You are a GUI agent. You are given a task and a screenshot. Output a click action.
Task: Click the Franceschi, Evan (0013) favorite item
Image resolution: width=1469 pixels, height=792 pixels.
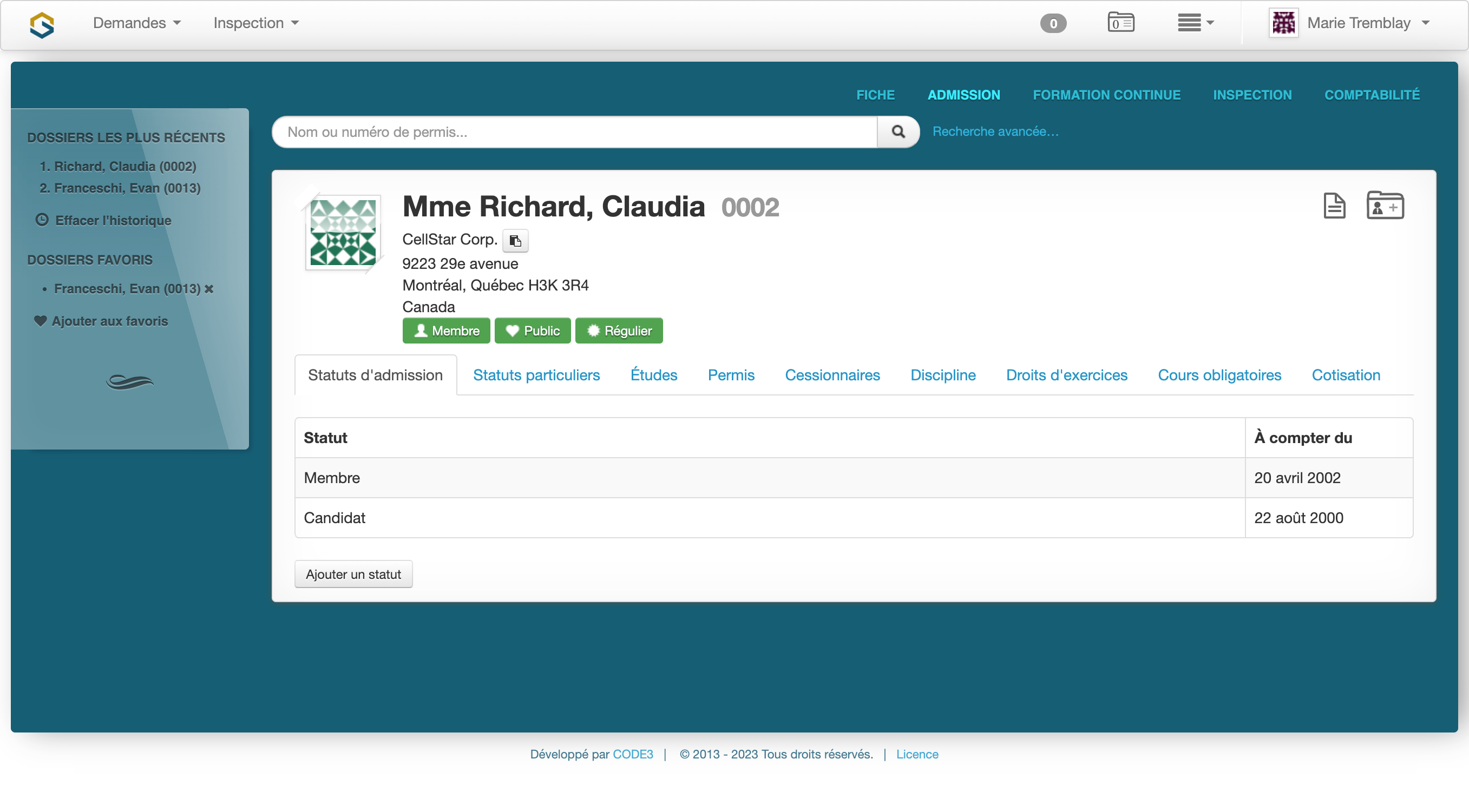point(128,289)
